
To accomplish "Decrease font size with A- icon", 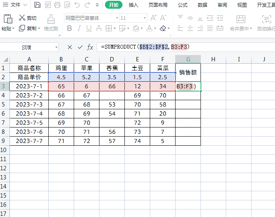I will click(163, 18).
